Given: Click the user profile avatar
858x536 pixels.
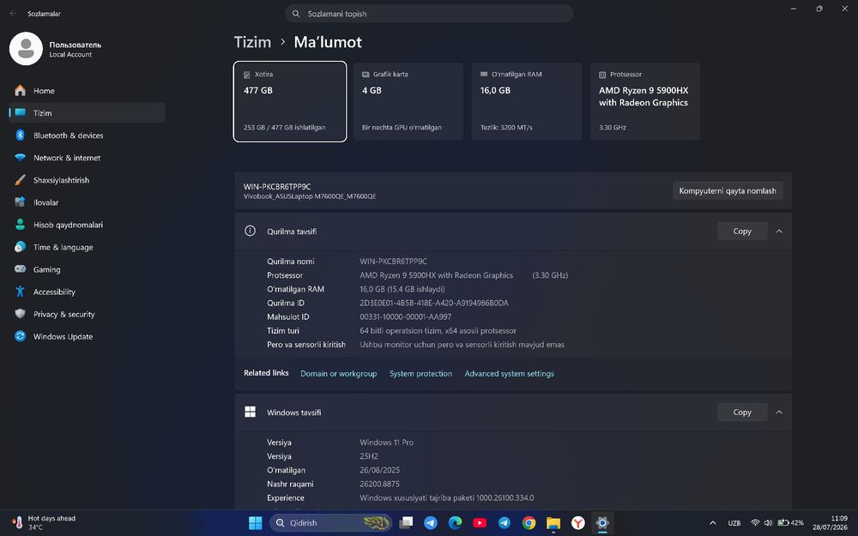Looking at the screenshot, I should (26, 49).
